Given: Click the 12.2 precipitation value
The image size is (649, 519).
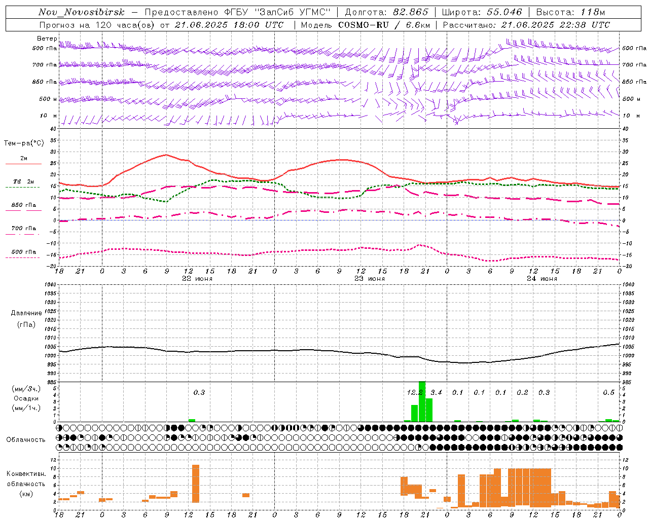Looking at the screenshot, I should 415,392.
